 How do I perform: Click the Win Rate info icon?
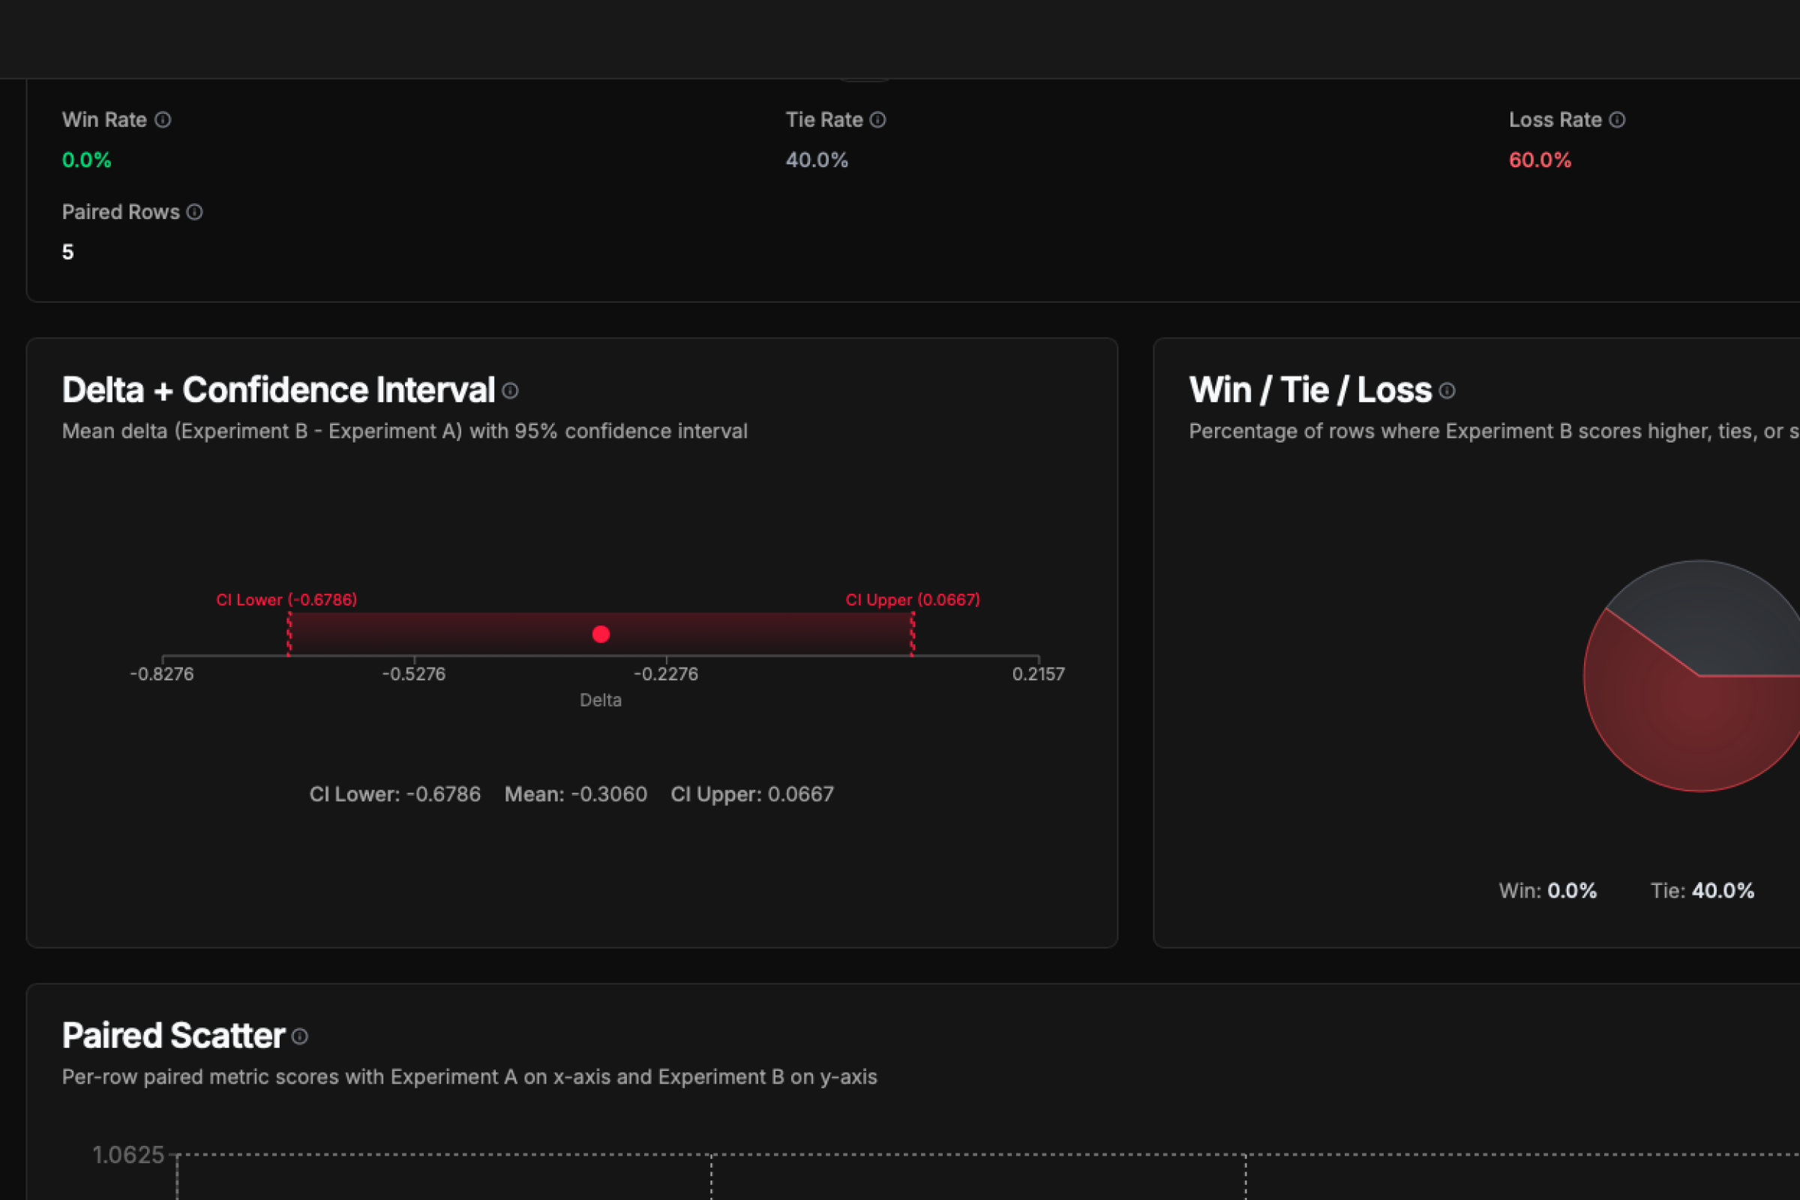click(163, 120)
